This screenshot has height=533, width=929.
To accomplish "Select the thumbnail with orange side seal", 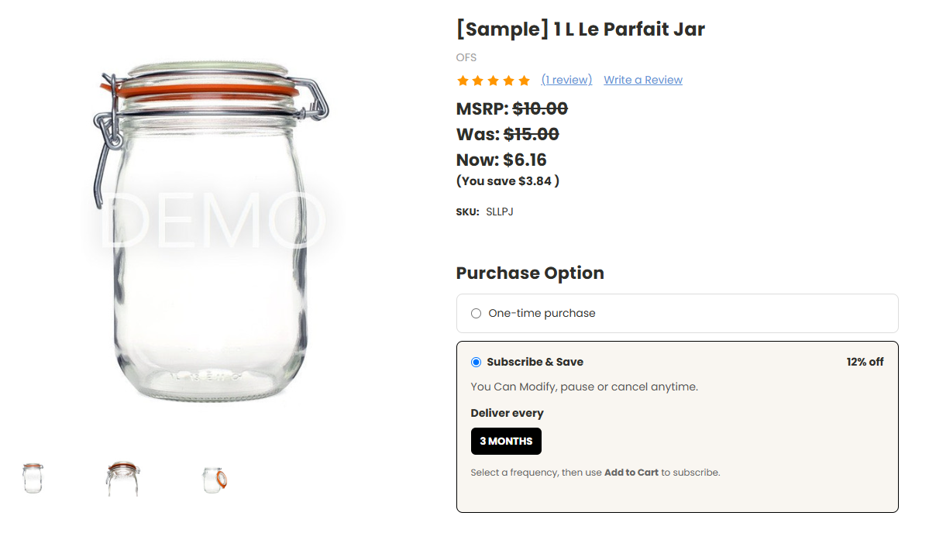I will [x=215, y=480].
